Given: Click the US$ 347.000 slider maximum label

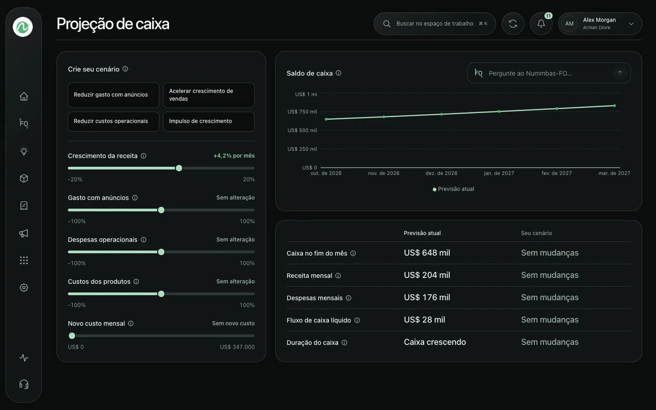Looking at the screenshot, I should coord(237,347).
